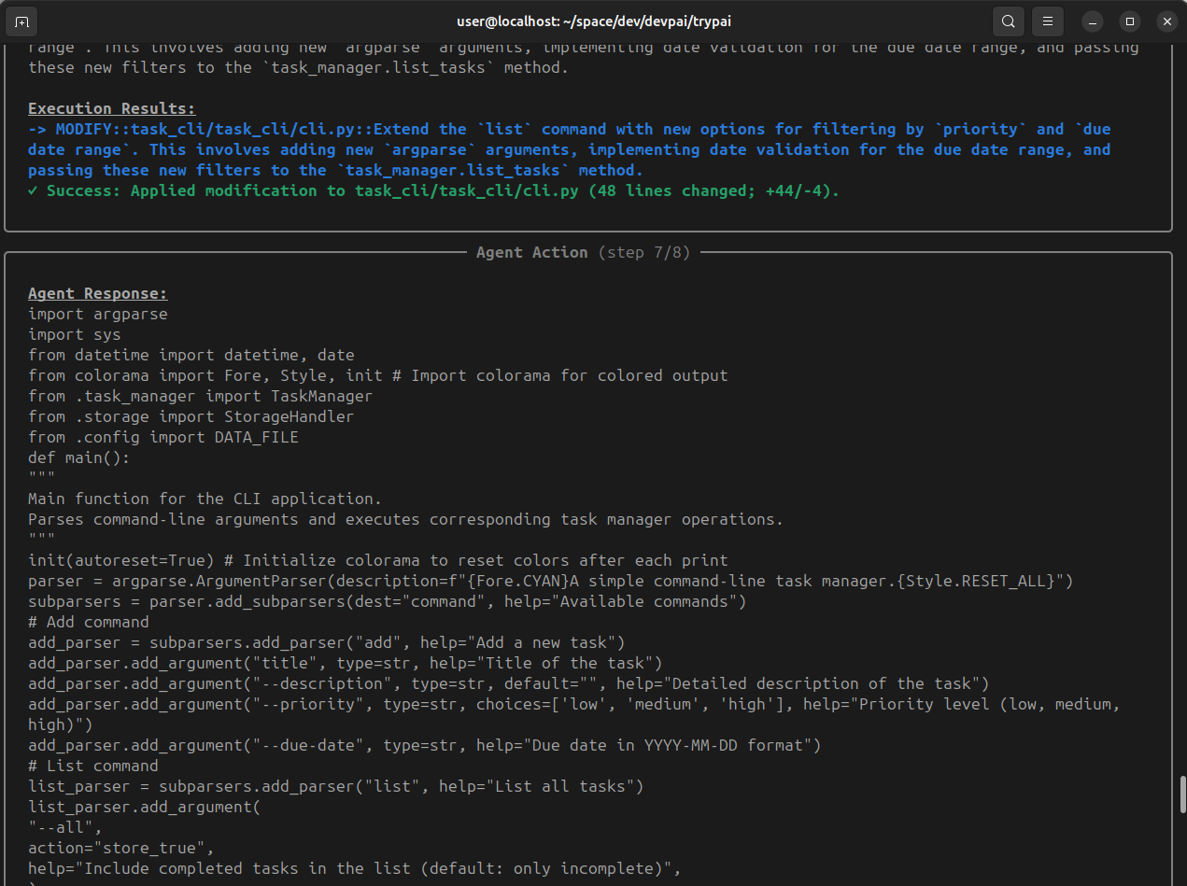The width and height of the screenshot is (1187, 886).
Task: Click the "Execution Results:" heading
Action: 111,108
